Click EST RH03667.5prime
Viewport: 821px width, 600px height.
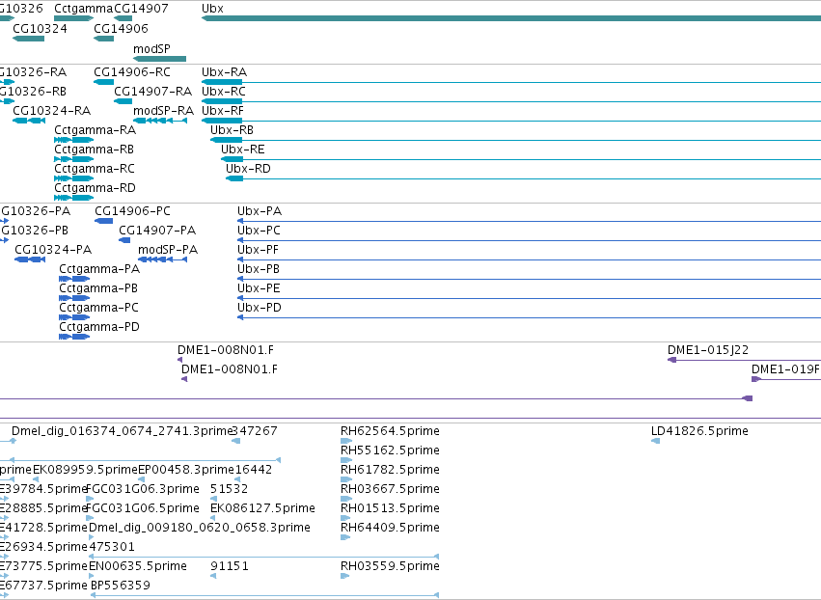click(x=390, y=489)
